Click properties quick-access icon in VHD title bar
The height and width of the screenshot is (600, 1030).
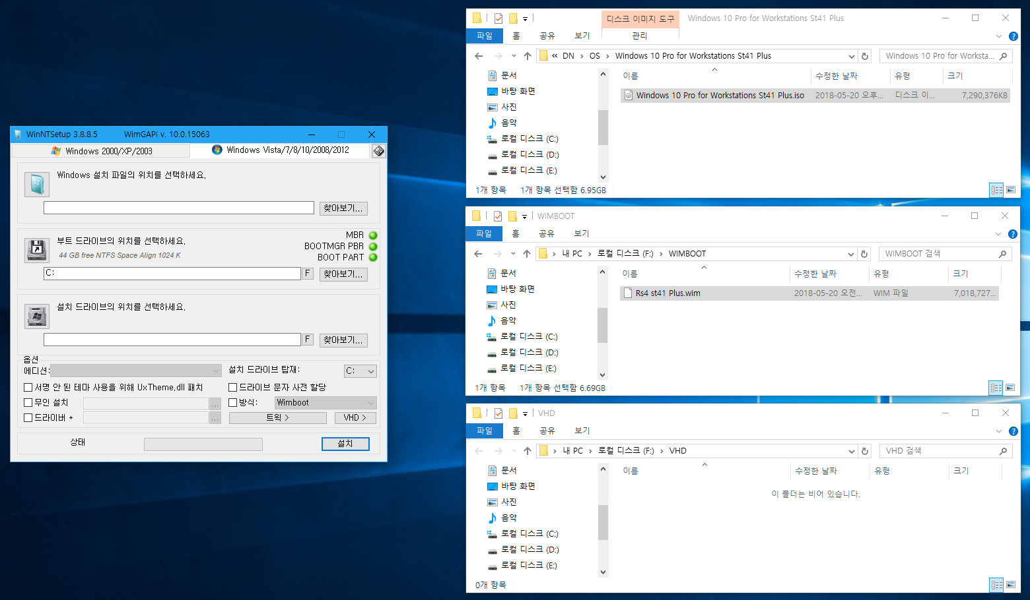tap(498, 413)
